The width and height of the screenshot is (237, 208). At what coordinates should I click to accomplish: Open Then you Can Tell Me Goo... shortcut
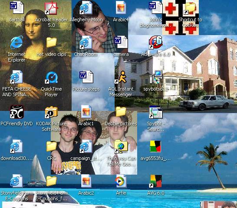click(121, 146)
